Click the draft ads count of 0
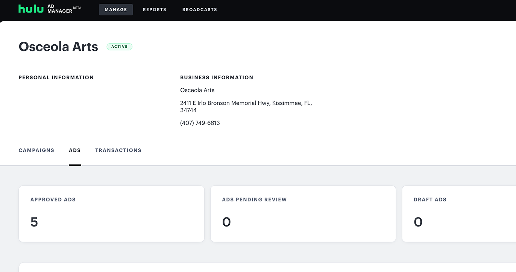 click(x=418, y=222)
